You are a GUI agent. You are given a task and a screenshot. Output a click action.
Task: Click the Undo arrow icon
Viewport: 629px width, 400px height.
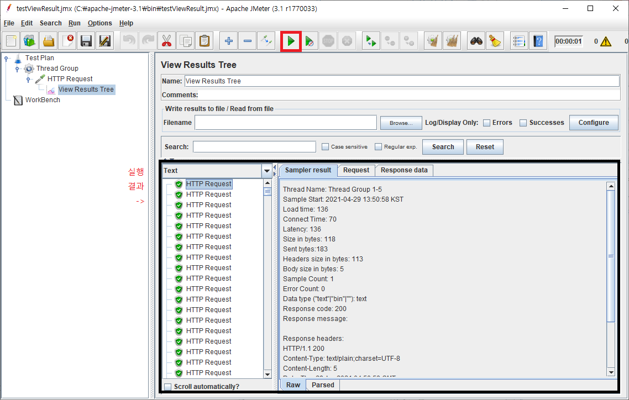coord(129,41)
